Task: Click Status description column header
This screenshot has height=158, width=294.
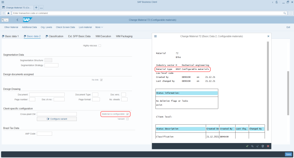Action: (x=180, y=129)
